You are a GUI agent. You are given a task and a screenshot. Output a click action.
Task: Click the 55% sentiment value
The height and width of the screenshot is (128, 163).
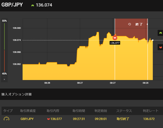point(4,21)
